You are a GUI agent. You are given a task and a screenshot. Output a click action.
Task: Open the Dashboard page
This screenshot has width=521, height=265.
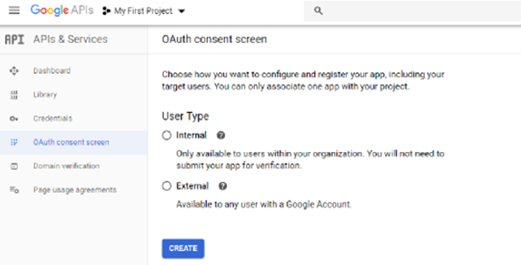[52, 71]
